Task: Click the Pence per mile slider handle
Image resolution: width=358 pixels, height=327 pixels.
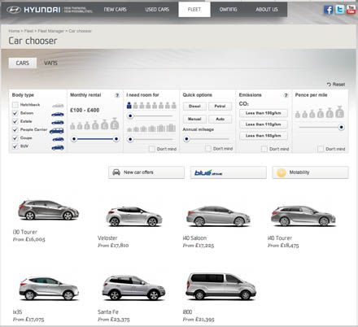Action: coord(342,127)
